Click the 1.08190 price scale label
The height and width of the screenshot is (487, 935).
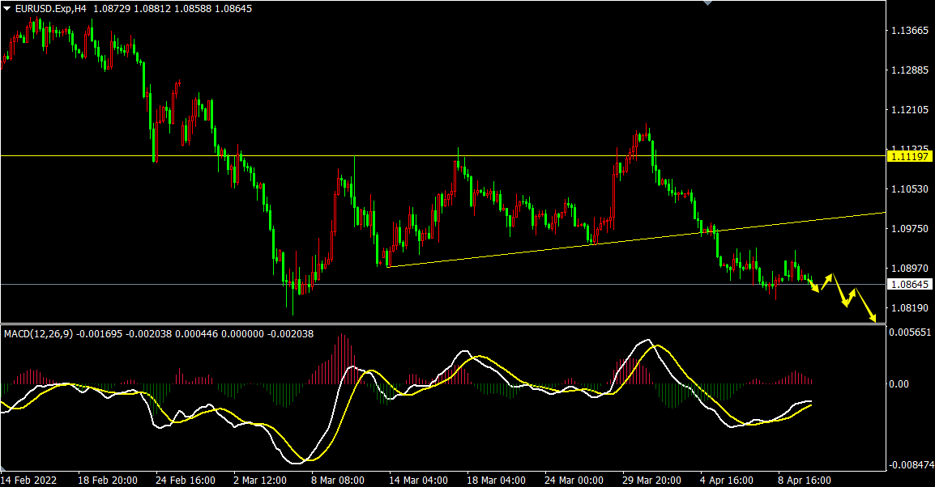(x=909, y=308)
